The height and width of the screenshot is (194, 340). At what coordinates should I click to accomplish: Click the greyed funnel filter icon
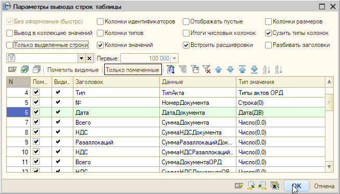click(183, 70)
